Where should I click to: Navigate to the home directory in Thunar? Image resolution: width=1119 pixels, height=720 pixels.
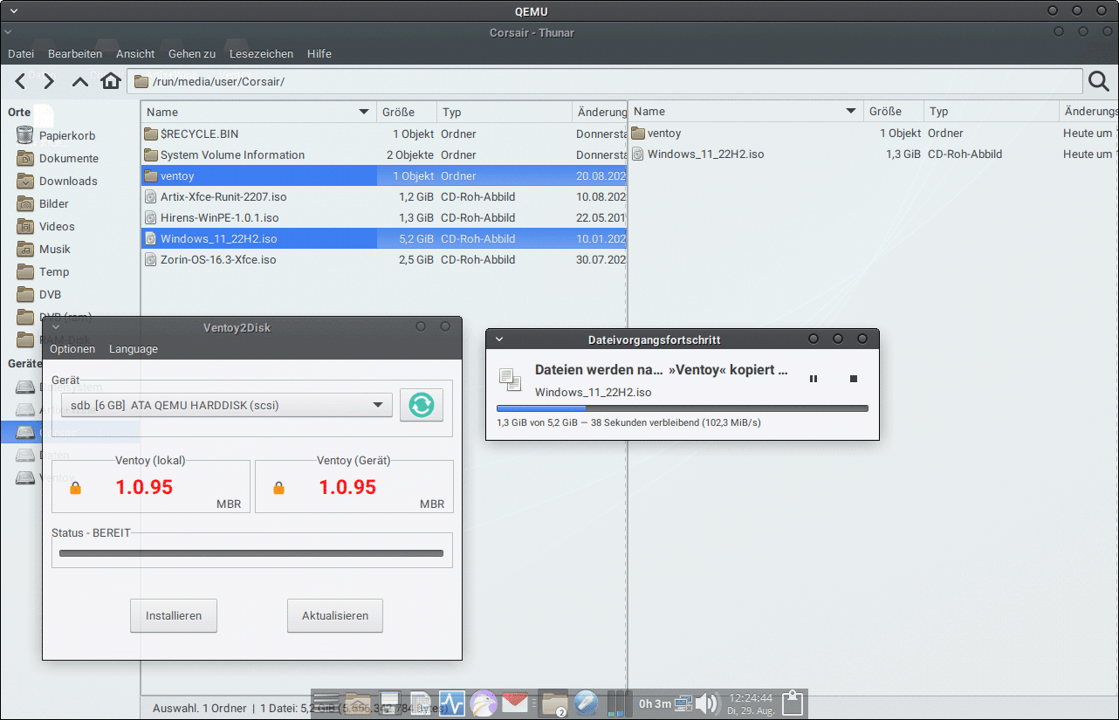[111, 80]
